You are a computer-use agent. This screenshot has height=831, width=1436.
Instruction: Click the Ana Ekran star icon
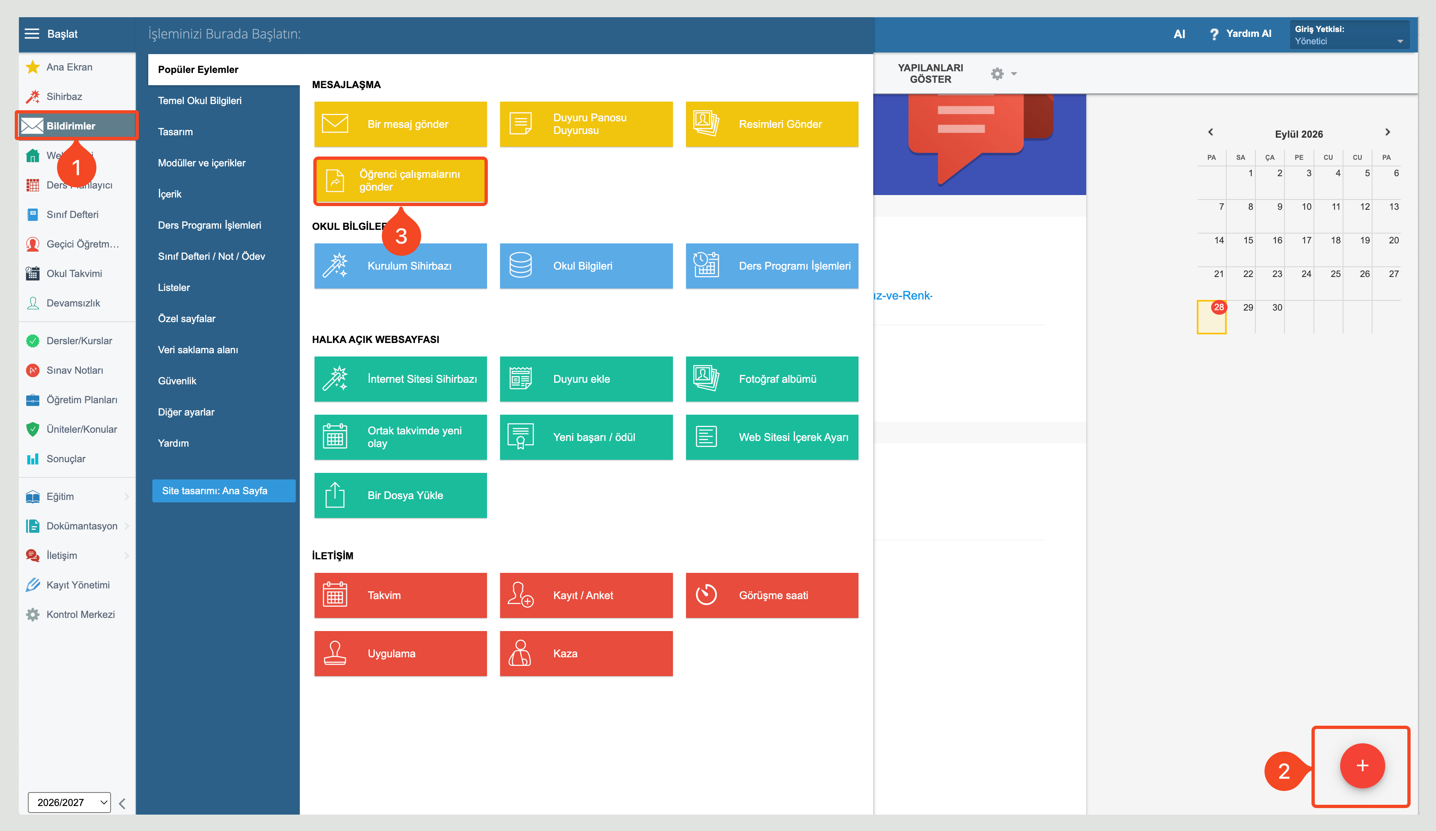[x=32, y=67]
